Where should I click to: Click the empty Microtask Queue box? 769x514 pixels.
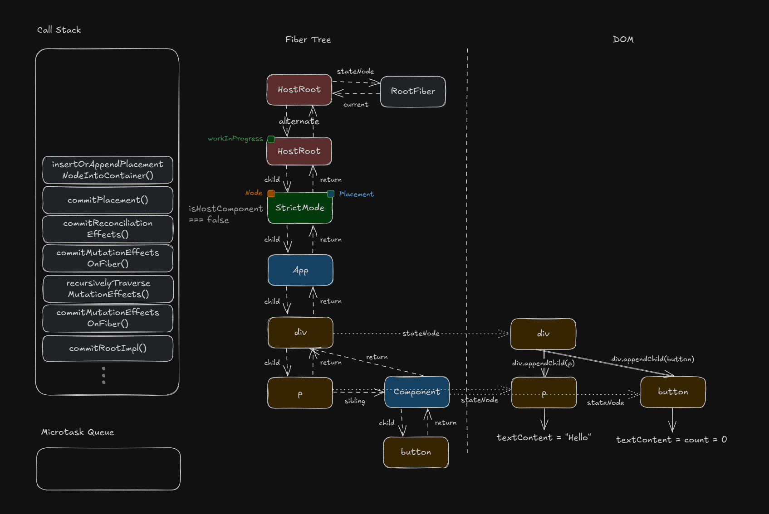108,469
